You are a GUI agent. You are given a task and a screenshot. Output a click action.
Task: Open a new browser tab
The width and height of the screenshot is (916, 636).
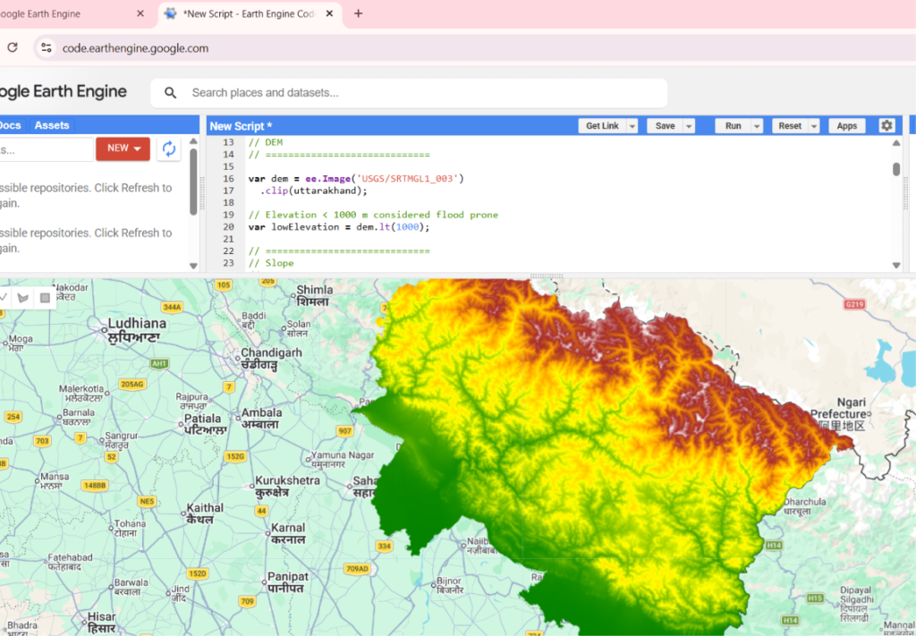358,13
